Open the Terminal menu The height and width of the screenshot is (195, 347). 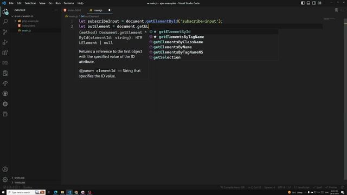click(x=69, y=3)
